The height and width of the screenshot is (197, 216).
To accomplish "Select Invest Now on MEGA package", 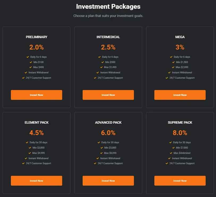I will pyautogui.click(x=180, y=95).
